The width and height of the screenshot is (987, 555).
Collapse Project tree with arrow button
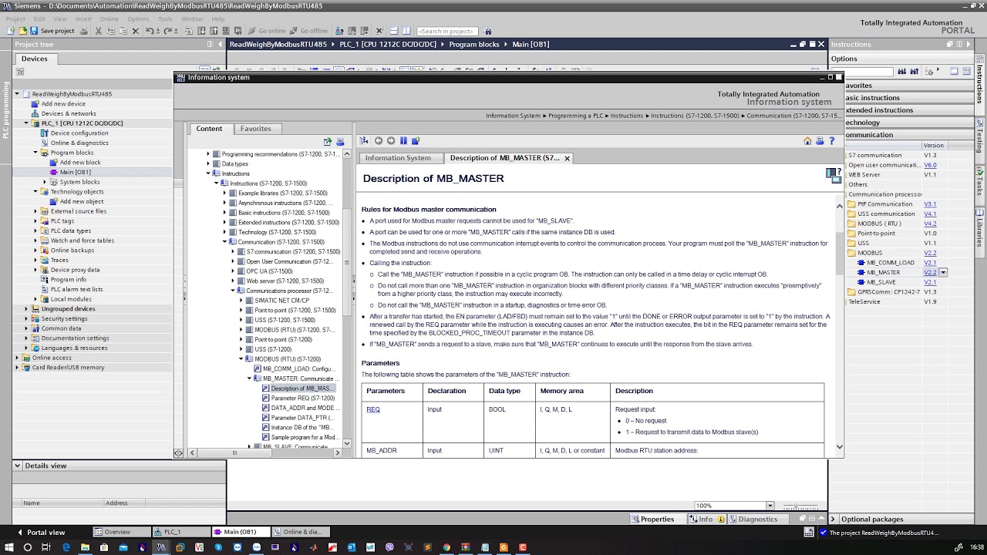218,45
